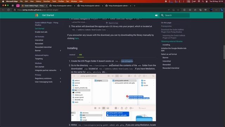This screenshot has height=127, width=225.
Task: Click the docs search input field
Action: pos(175,15)
